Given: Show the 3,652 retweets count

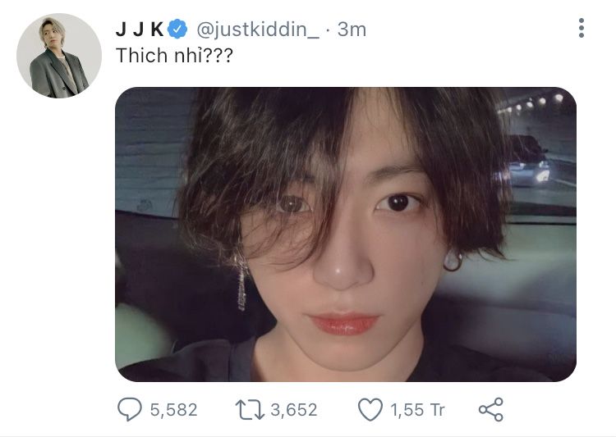Looking at the screenshot, I should pos(294,410).
